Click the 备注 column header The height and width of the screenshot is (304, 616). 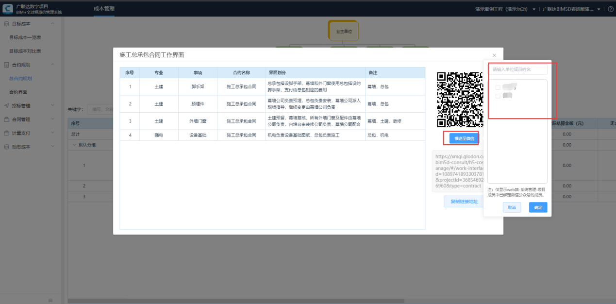click(x=395, y=72)
